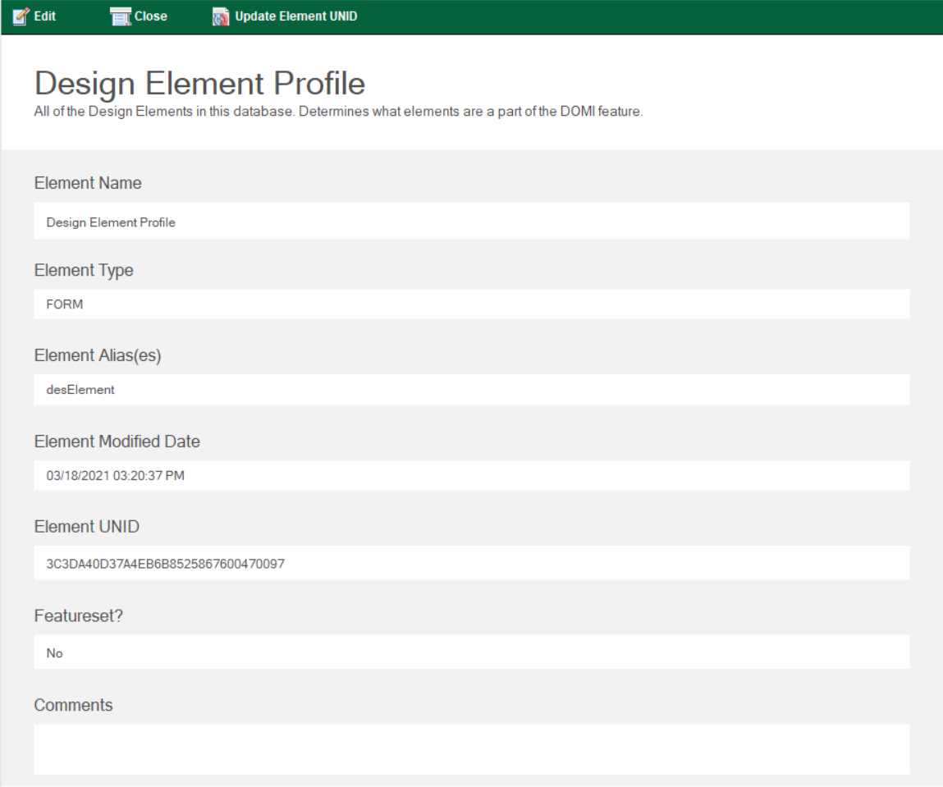943x787 pixels.
Task: Click the DOMI feature description text
Action: coord(338,112)
